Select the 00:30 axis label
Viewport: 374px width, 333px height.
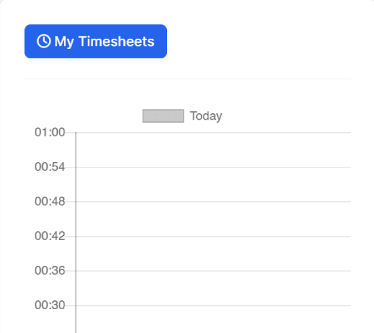click(50, 305)
